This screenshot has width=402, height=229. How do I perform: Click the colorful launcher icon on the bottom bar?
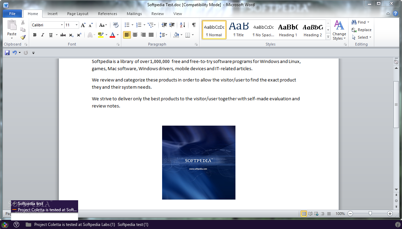(x=5, y=225)
